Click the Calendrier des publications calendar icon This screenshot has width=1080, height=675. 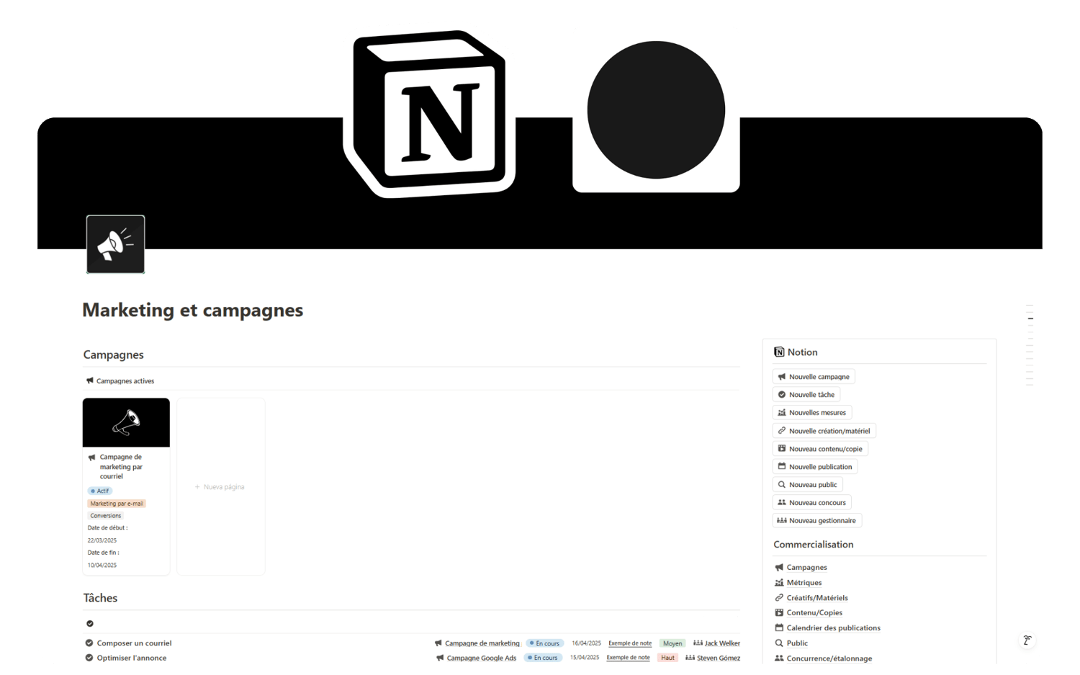(x=779, y=628)
